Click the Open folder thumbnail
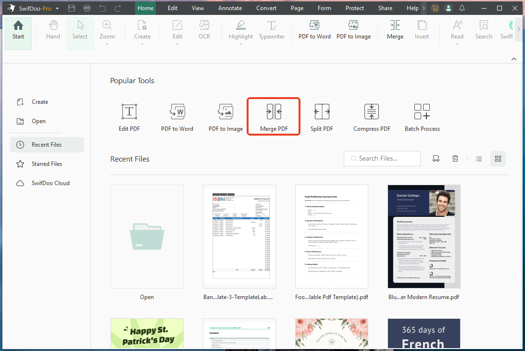 coord(147,237)
